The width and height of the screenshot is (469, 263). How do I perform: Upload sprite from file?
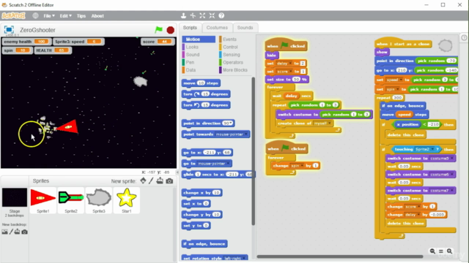pos(160,180)
